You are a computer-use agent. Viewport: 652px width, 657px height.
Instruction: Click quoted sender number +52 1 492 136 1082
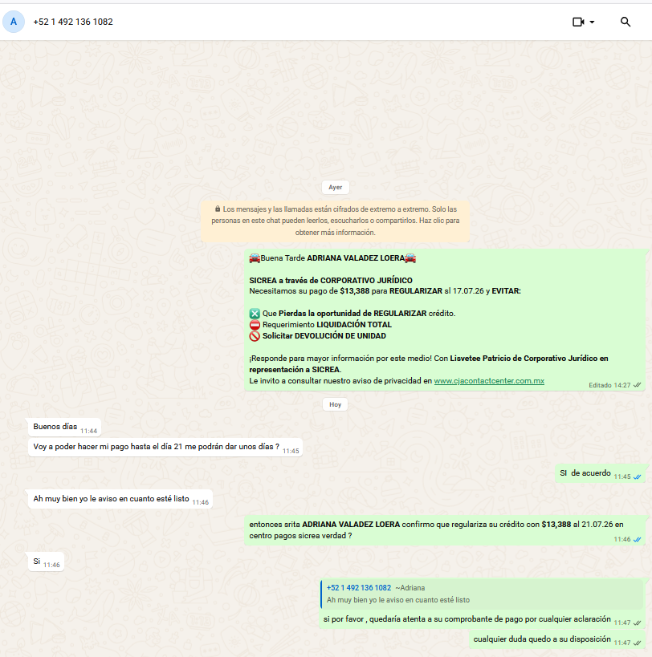[359, 588]
